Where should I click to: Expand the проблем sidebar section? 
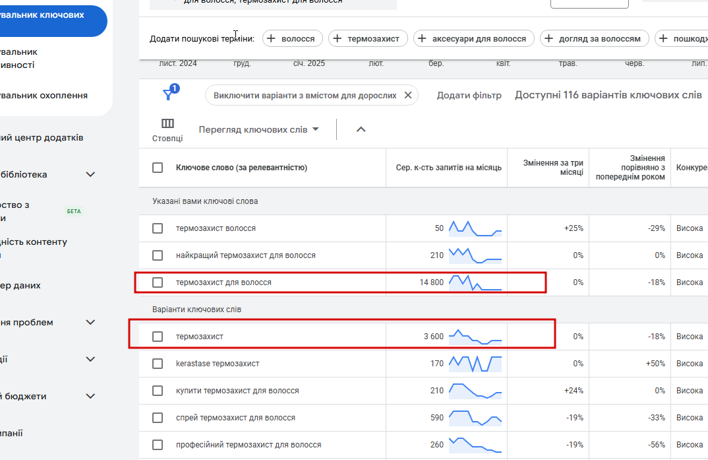[x=91, y=323]
